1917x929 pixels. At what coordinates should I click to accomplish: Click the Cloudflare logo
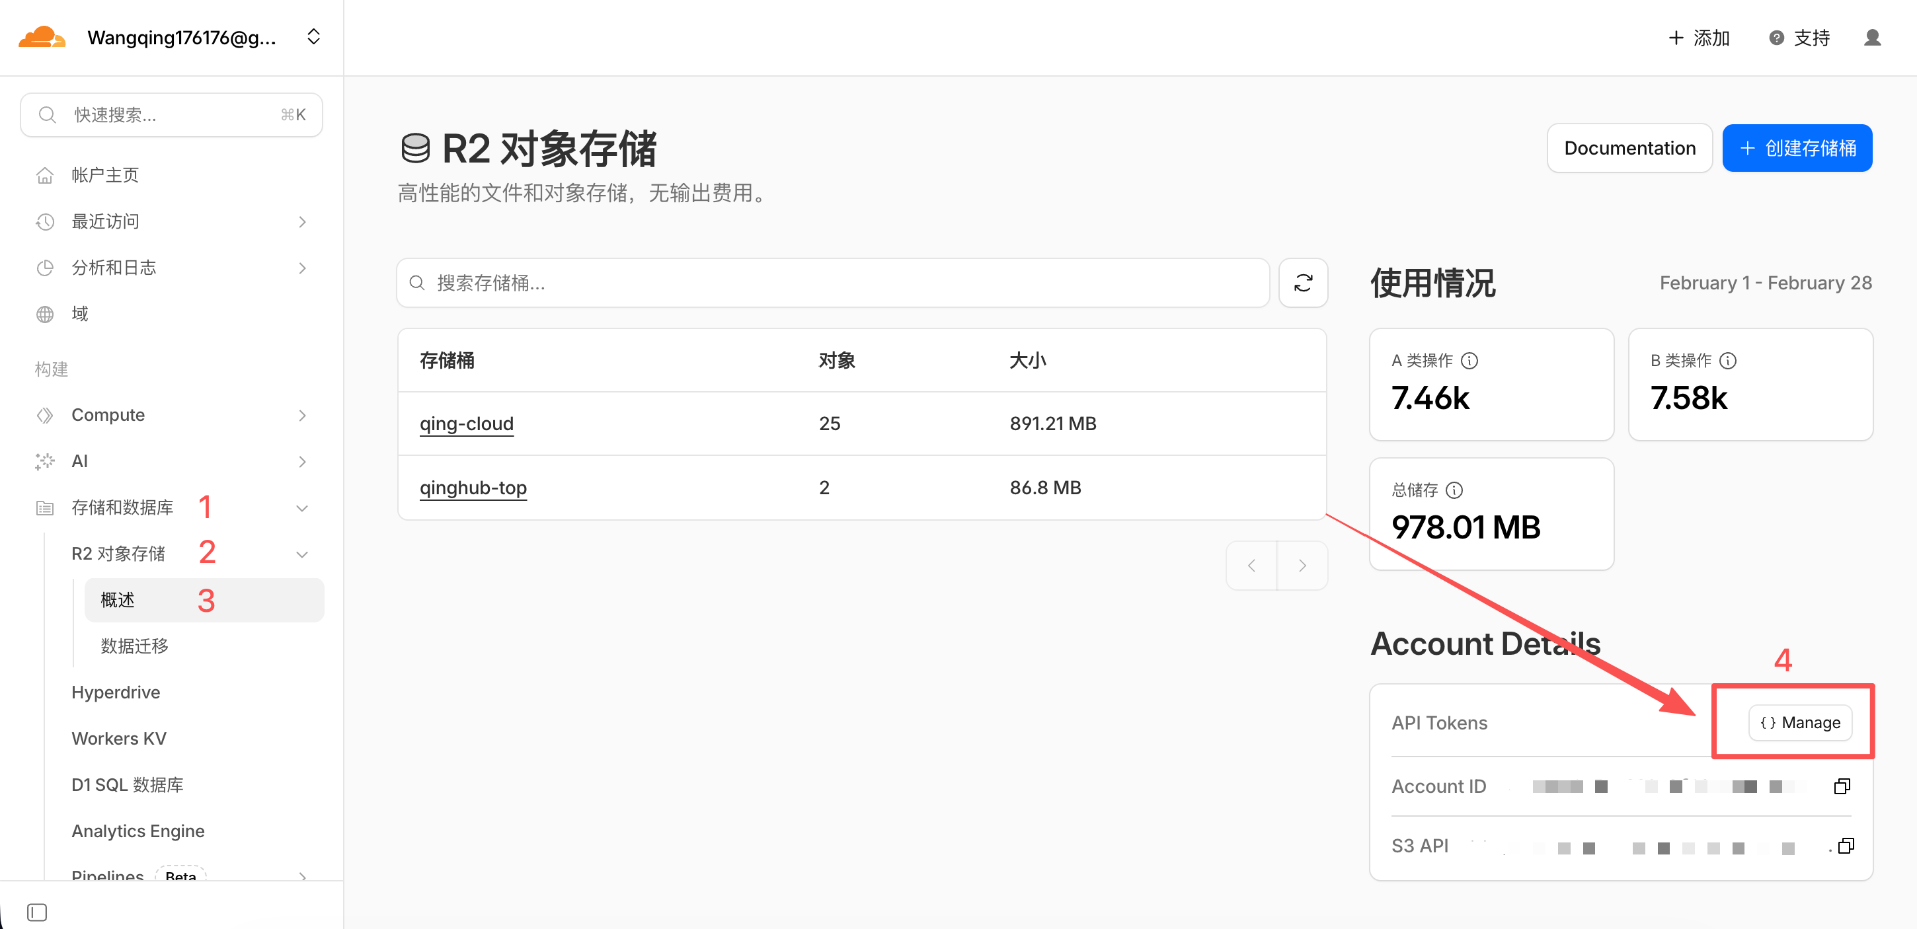[41, 37]
